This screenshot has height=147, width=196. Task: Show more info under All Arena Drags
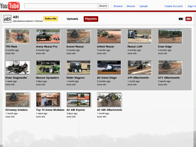[101, 85]
